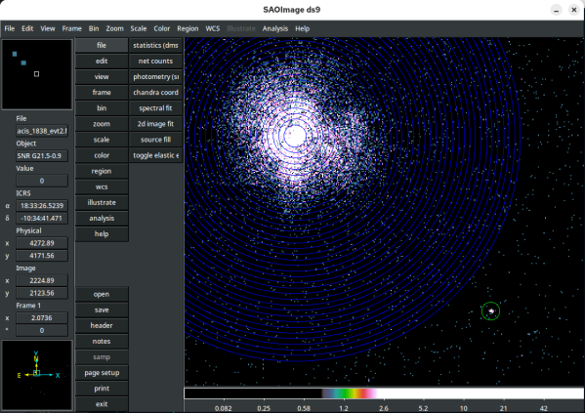Click the source fill button
This screenshot has height=413, width=585.
[155, 140]
